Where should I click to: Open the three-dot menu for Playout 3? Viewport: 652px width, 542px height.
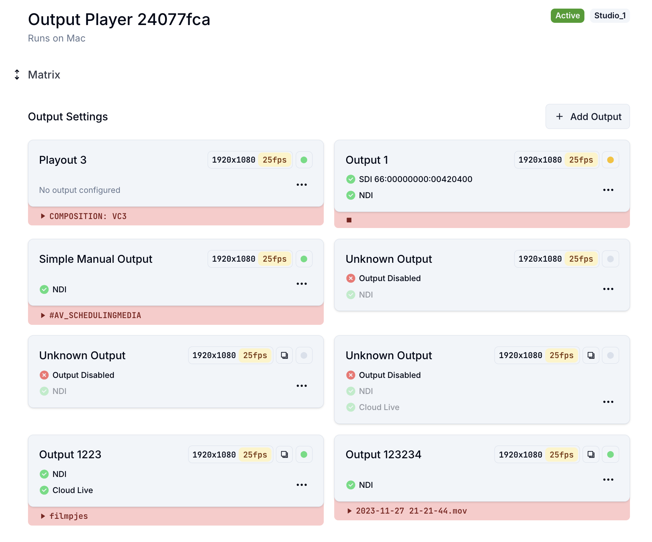pos(301,185)
